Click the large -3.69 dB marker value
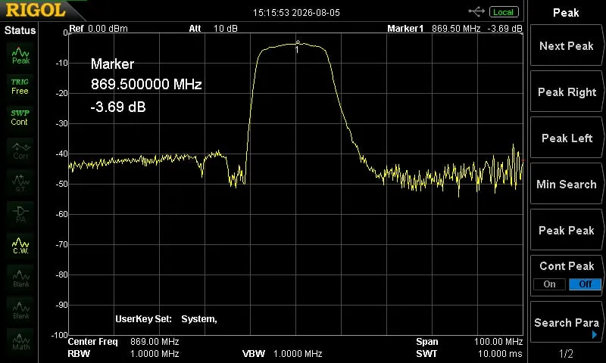The image size is (606, 363). (x=118, y=107)
